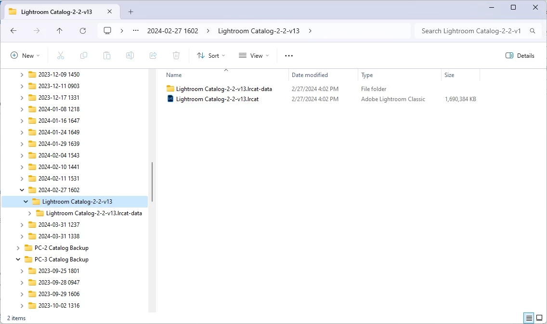Screen dimensions: 547x324
Task: Select 2023-12-17 1331 folder in tree
Action: point(59,98)
